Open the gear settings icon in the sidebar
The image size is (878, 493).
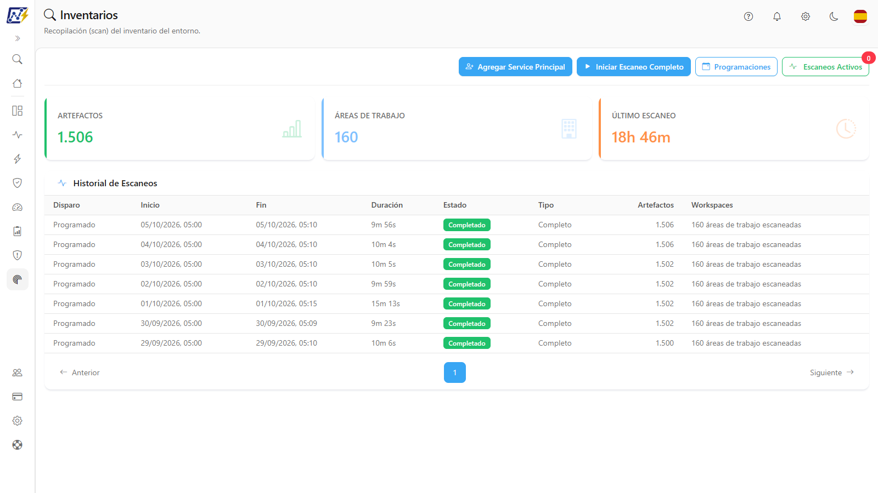coord(18,421)
